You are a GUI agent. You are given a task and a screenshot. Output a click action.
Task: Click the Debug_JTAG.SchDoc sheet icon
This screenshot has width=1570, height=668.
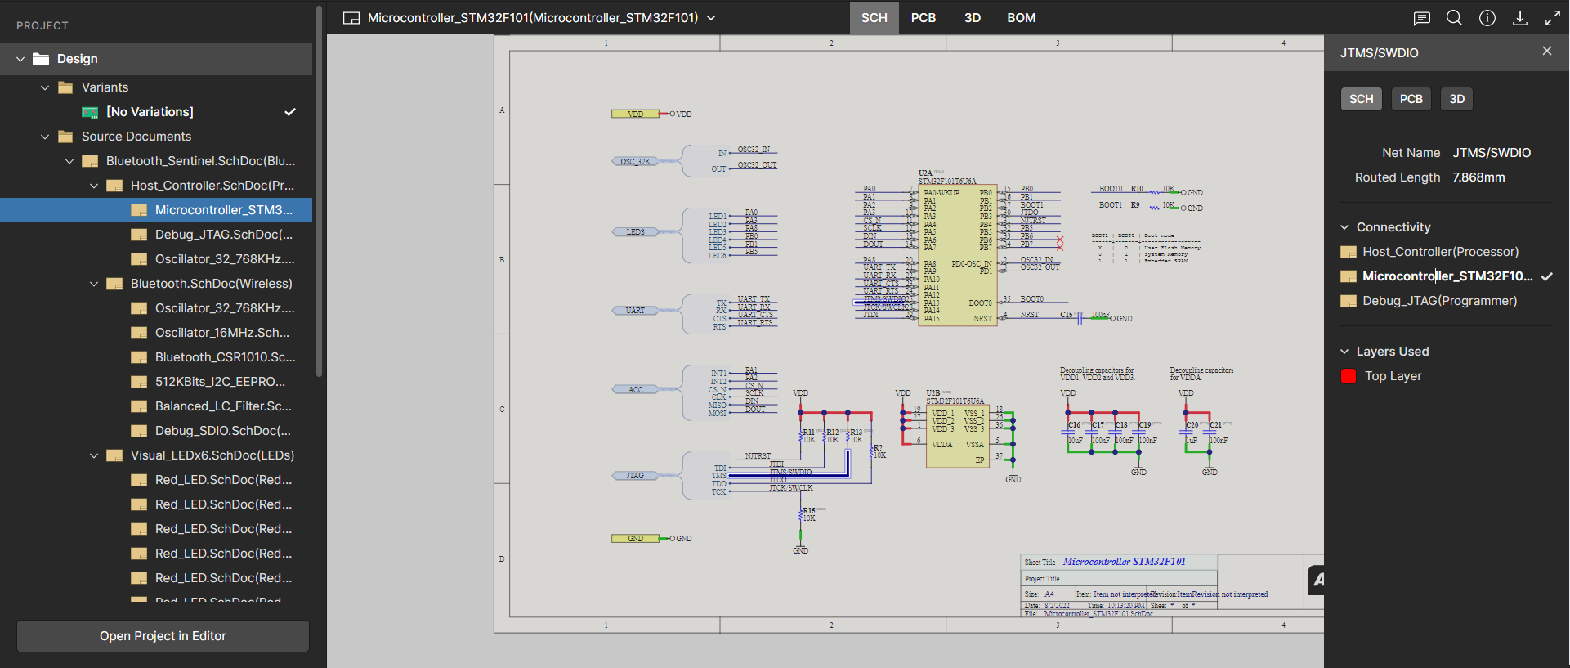(x=139, y=235)
